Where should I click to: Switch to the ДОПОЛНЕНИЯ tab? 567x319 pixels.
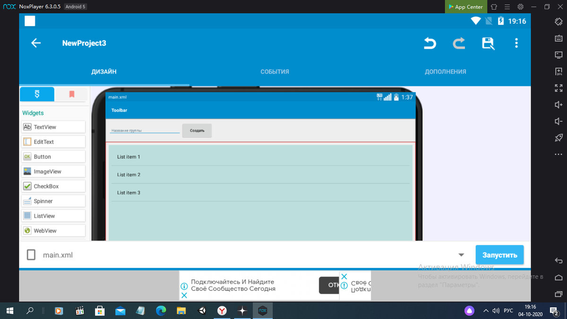pyautogui.click(x=445, y=72)
